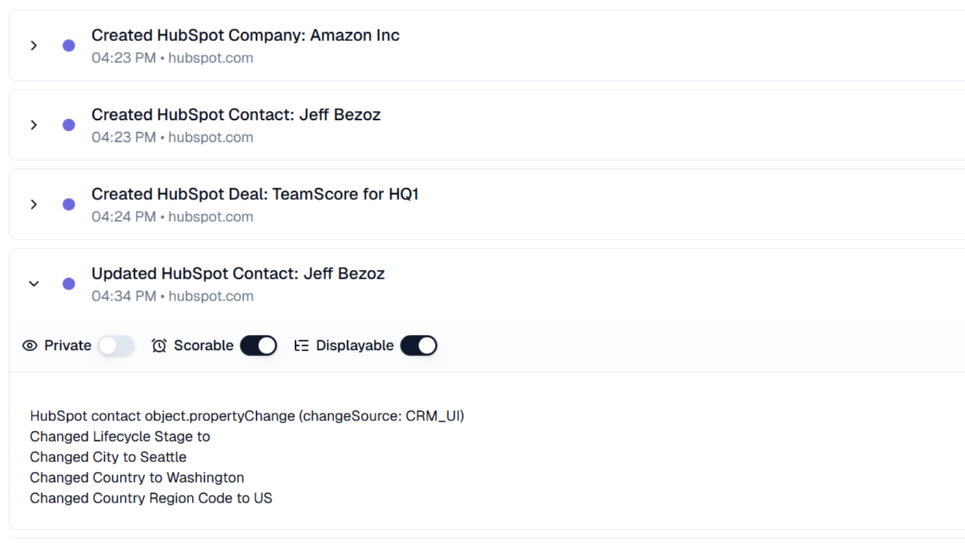Click the eye icon beside Private
965x543 pixels.
[x=29, y=346]
